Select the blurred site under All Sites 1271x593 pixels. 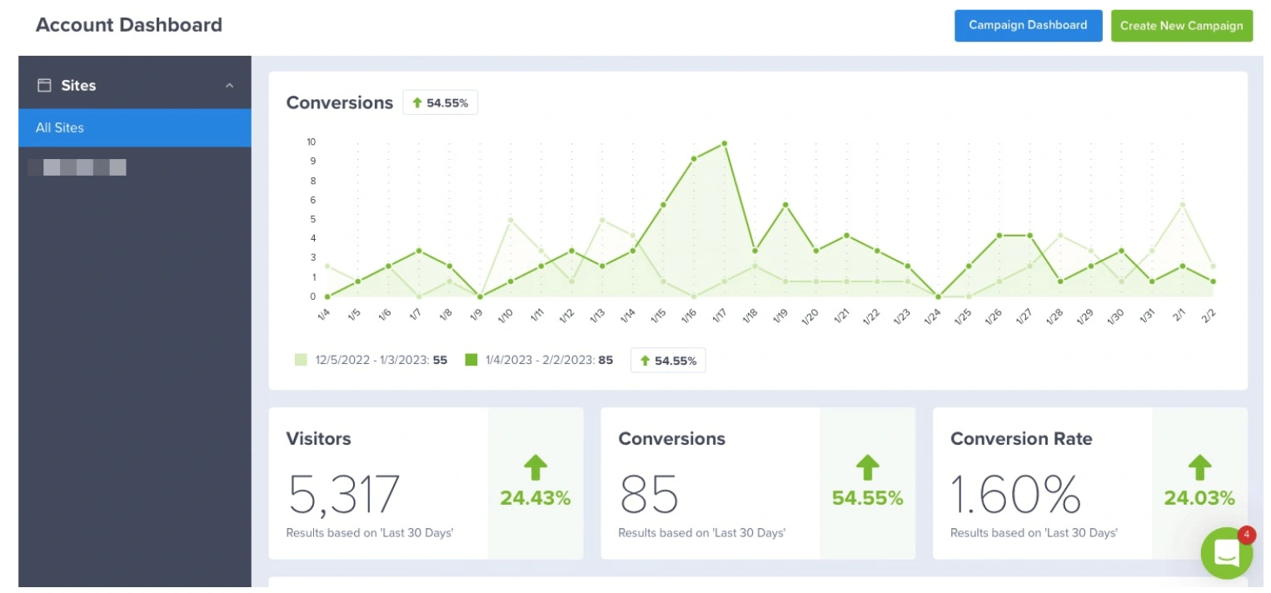[77, 167]
